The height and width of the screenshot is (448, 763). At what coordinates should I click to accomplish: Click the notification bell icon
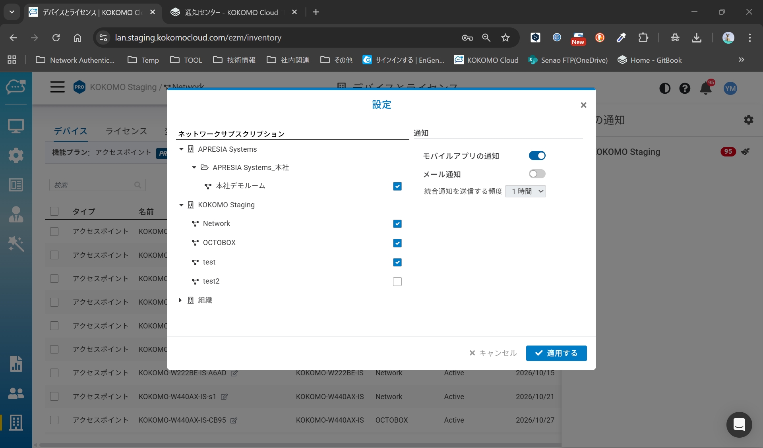pos(706,88)
